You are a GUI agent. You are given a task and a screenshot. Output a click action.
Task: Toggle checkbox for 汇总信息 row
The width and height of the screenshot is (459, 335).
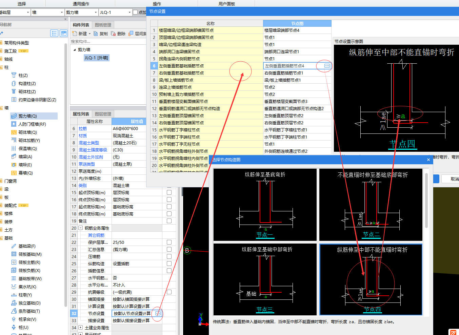(169, 249)
